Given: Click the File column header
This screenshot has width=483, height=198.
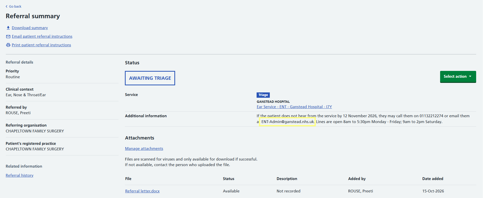Looking at the screenshot, I should pos(128,179).
